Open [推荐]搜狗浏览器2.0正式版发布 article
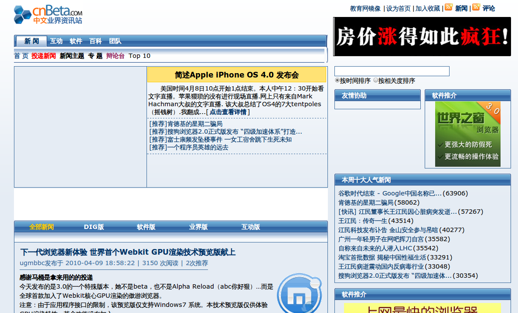The image size is (518, 313). click(225, 132)
